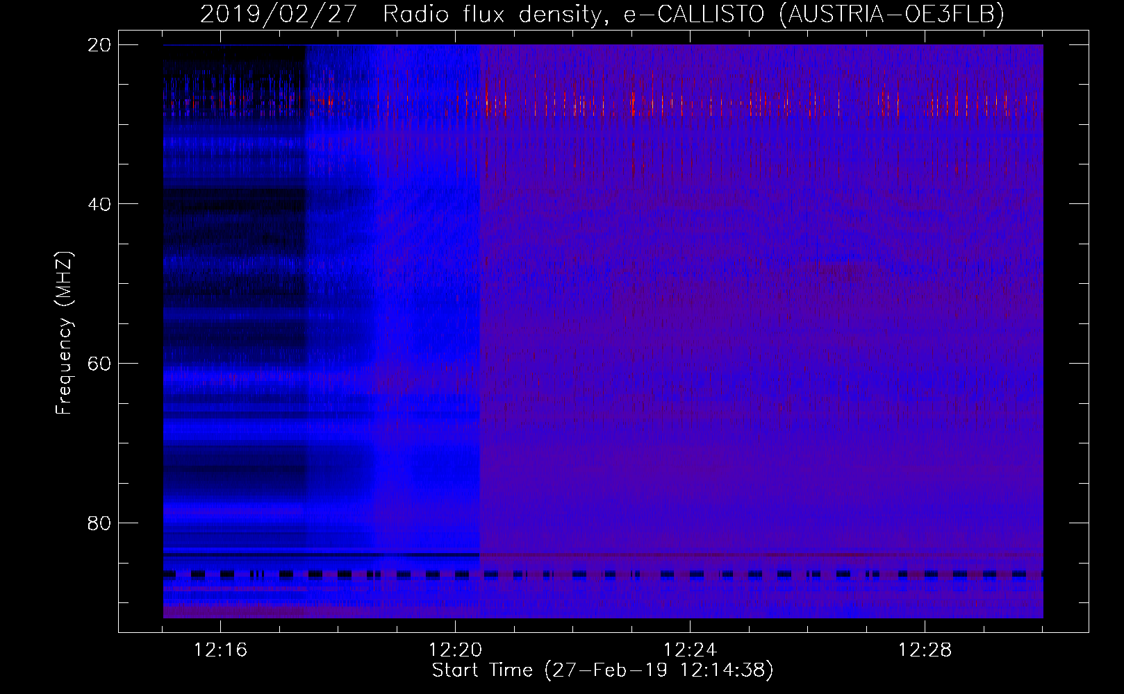Click the station name '(AUSTRIA-OE3FLB)'
The height and width of the screenshot is (694, 1124).
pyautogui.click(x=892, y=14)
